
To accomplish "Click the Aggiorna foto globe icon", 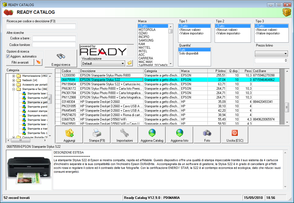I will click(x=180, y=133).
